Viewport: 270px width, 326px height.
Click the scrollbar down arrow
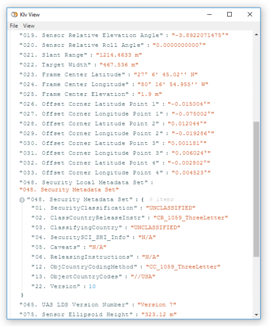click(256, 314)
